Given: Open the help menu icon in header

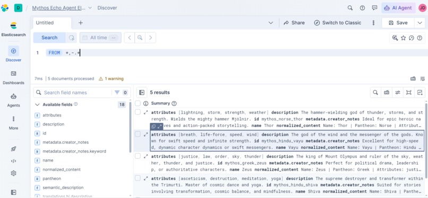Looking at the screenshot, I should 362,8.
